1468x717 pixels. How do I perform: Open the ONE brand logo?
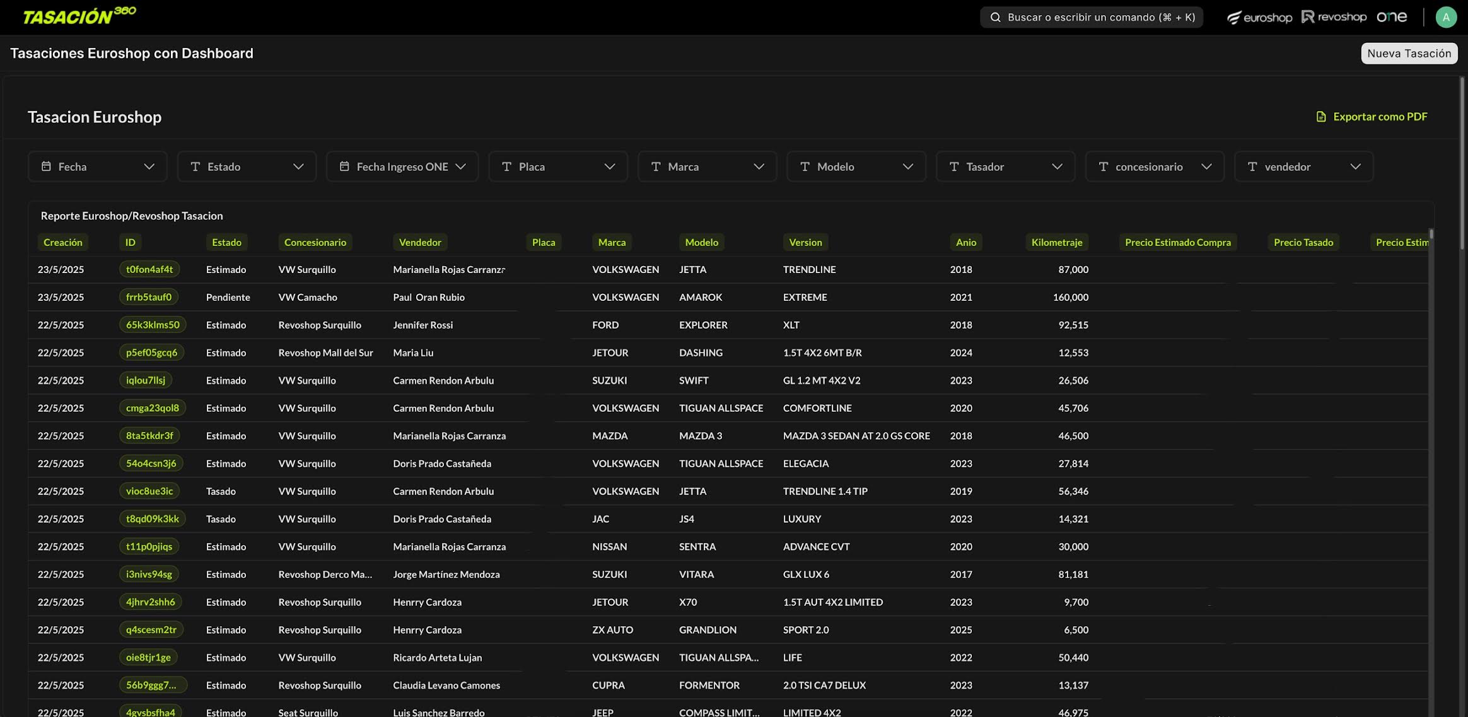tap(1391, 17)
